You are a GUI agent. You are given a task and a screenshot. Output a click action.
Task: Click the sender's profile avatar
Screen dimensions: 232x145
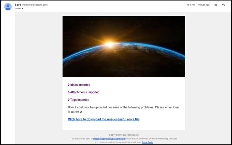click(x=8, y=7)
